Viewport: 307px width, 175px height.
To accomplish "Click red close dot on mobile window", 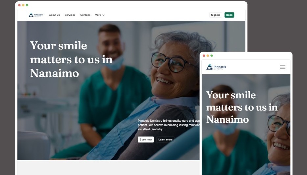I will point(204,56).
